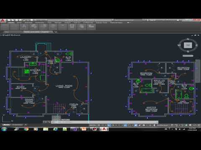The image size is (201, 150).
Task: Click the W compass letter on ViewCube
Action: click(x=179, y=45)
